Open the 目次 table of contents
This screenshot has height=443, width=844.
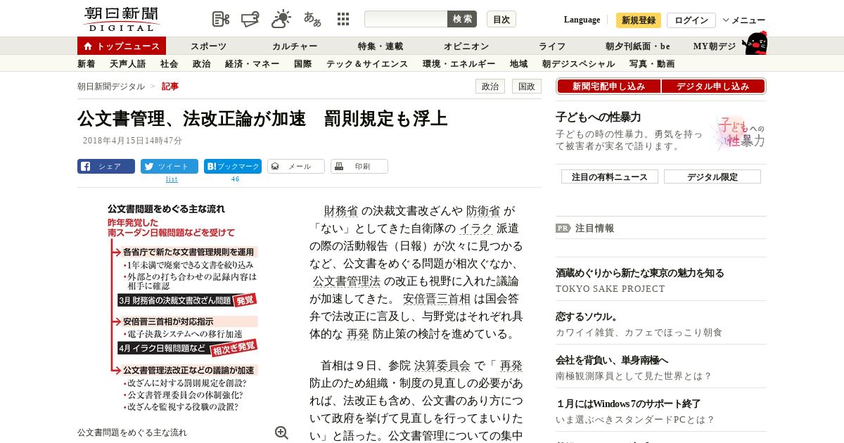501,19
